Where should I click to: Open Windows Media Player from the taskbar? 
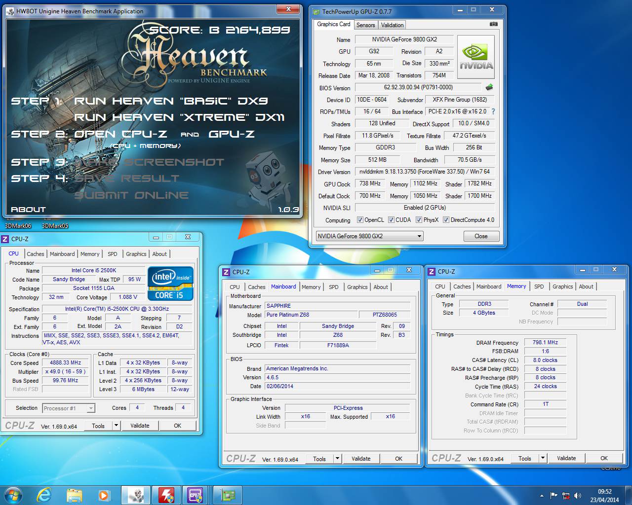[x=104, y=495]
